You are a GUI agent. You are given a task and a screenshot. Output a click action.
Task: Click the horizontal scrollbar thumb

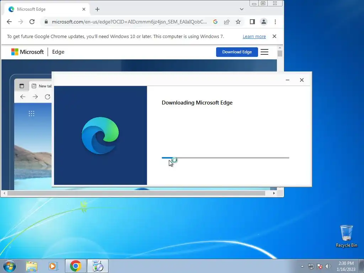point(136,193)
